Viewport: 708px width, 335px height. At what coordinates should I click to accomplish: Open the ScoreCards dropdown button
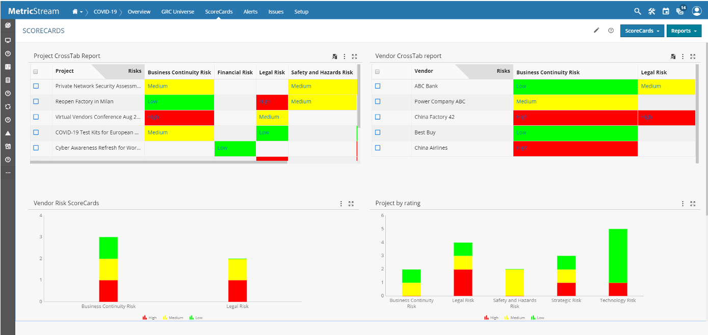click(642, 31)
